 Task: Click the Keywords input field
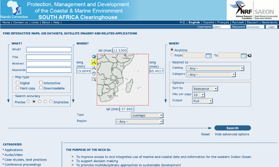pyautogui.click(x=49, y=70)
